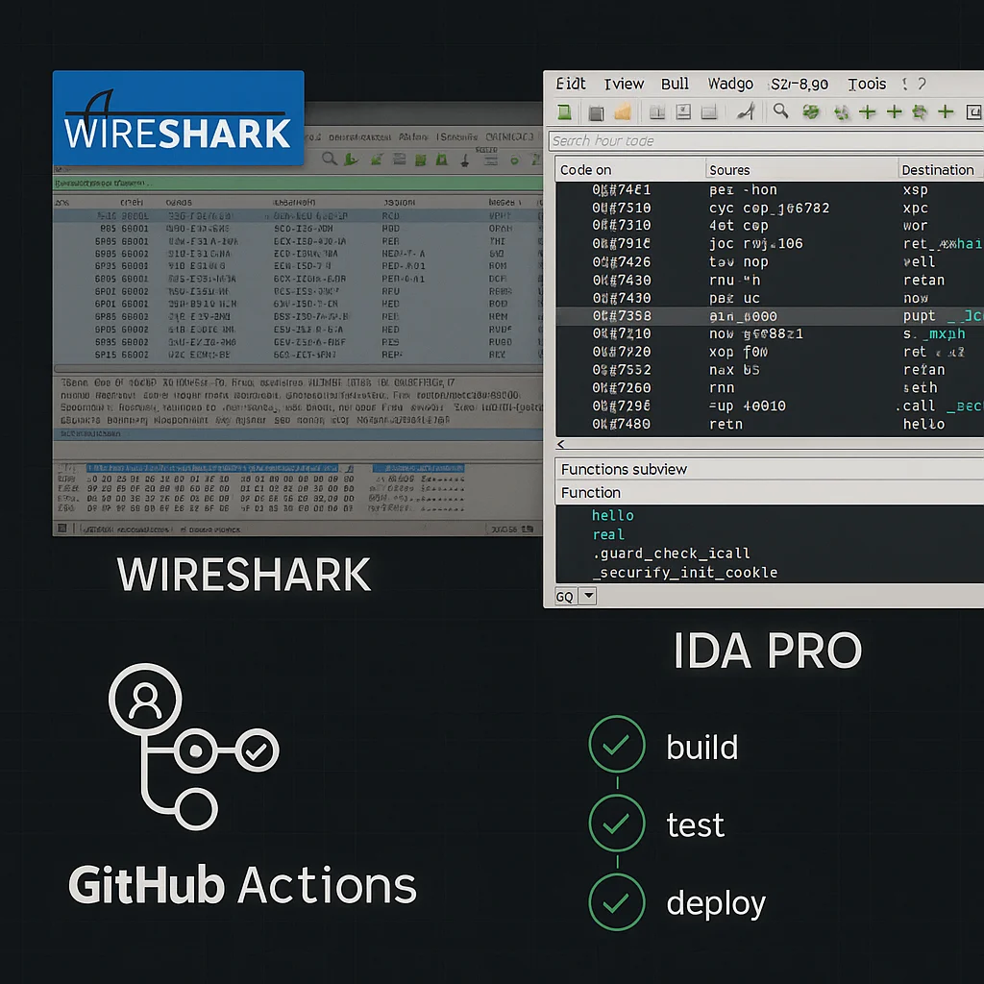
Task: Click the magnifier search icon in IDA toolbar
Action: 780,111
